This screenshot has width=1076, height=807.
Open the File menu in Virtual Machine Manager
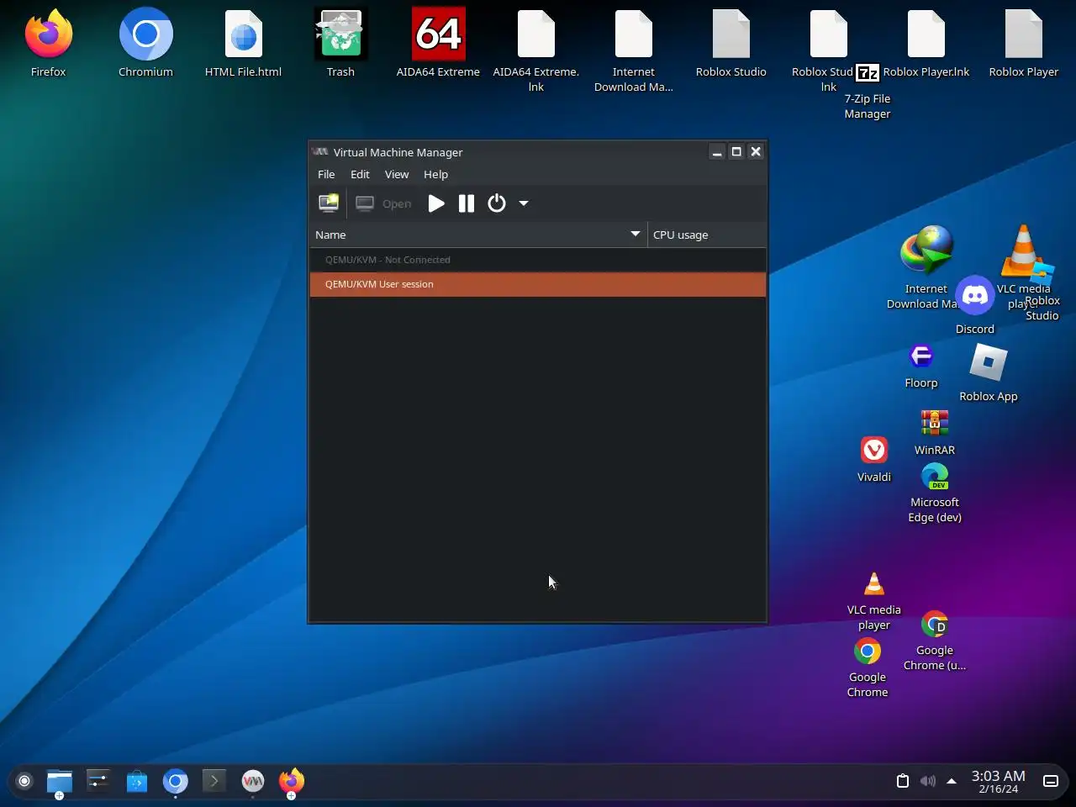click(x=326, y=174)
